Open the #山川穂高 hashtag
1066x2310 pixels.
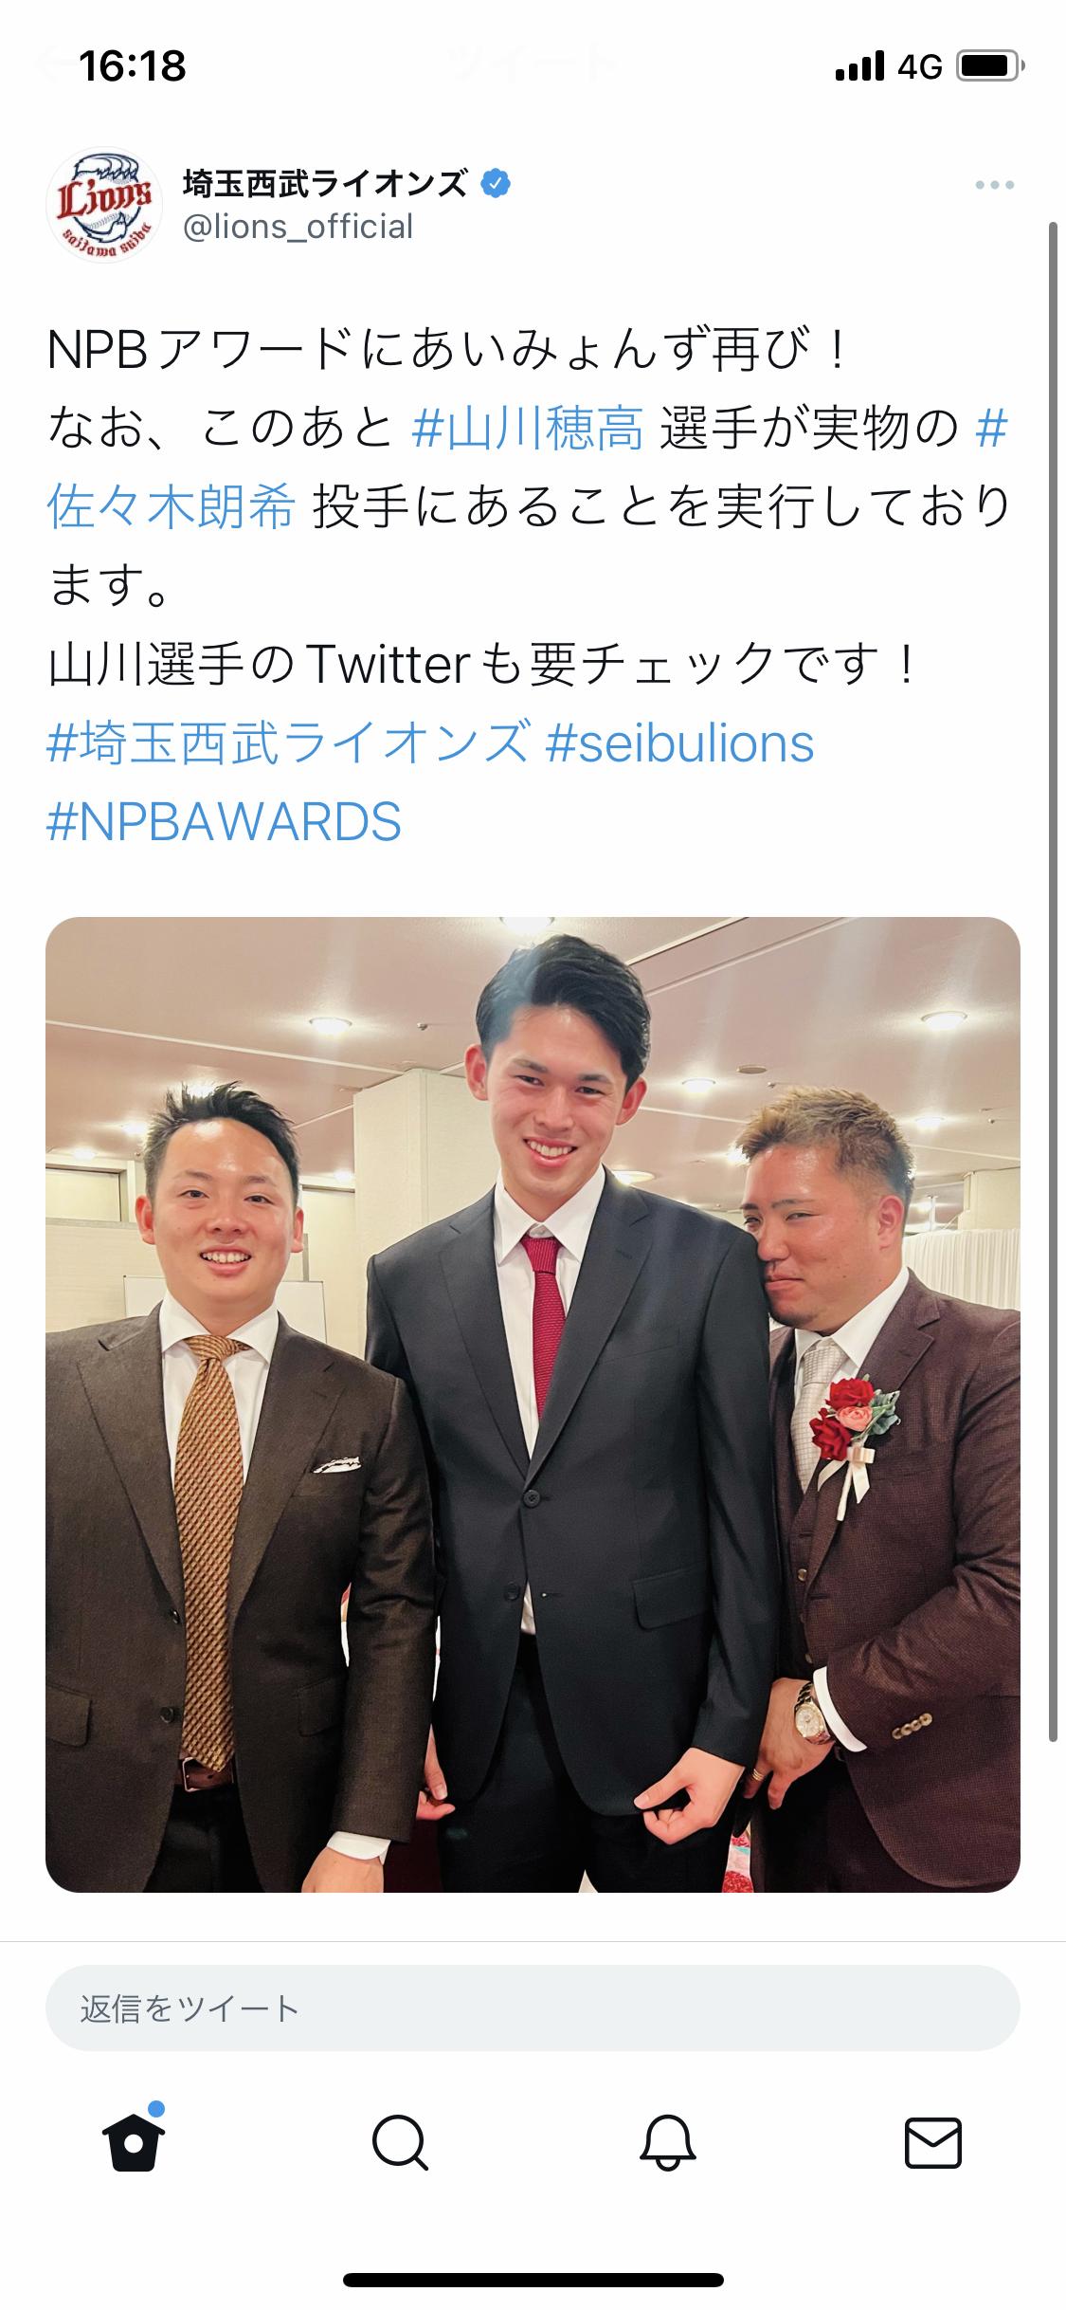pos(528,429)
